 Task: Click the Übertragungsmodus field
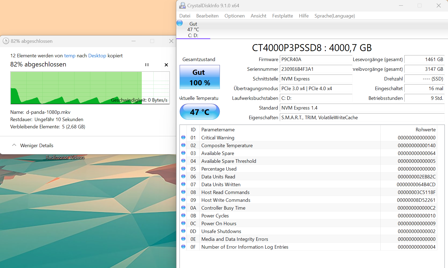click(x=316, y=89)
